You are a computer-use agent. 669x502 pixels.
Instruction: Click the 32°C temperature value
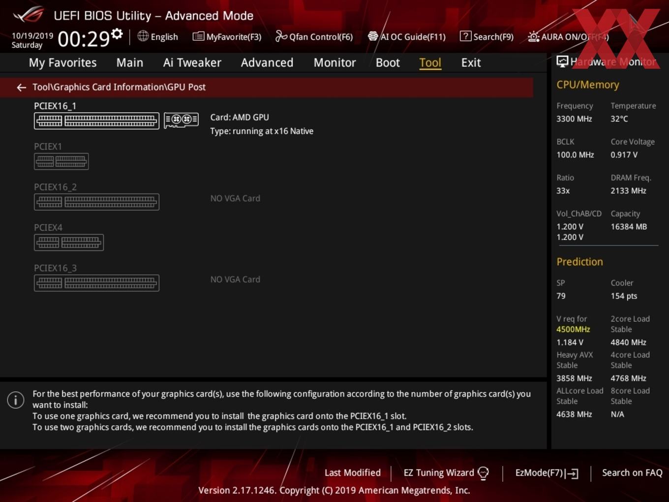(x=619, y=119)
